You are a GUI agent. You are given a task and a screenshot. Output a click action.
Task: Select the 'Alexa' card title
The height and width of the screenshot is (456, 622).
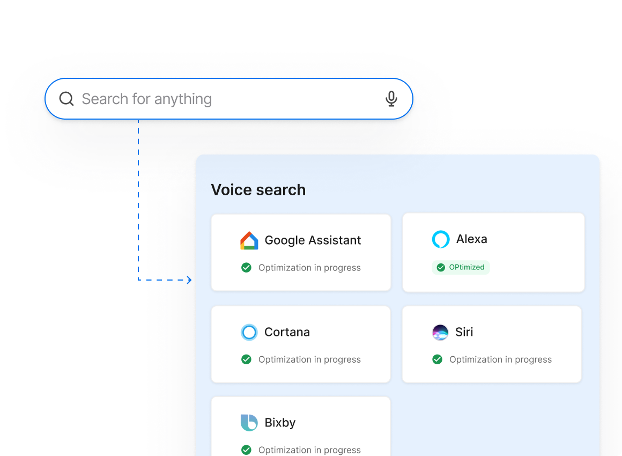click(472, 239)
